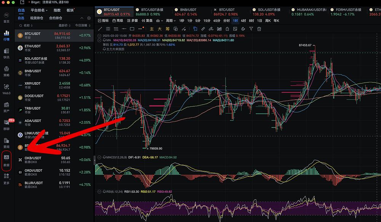Open watchlist settings gear icon
Viewport: 381px width, 222px height.
(89, 18)
